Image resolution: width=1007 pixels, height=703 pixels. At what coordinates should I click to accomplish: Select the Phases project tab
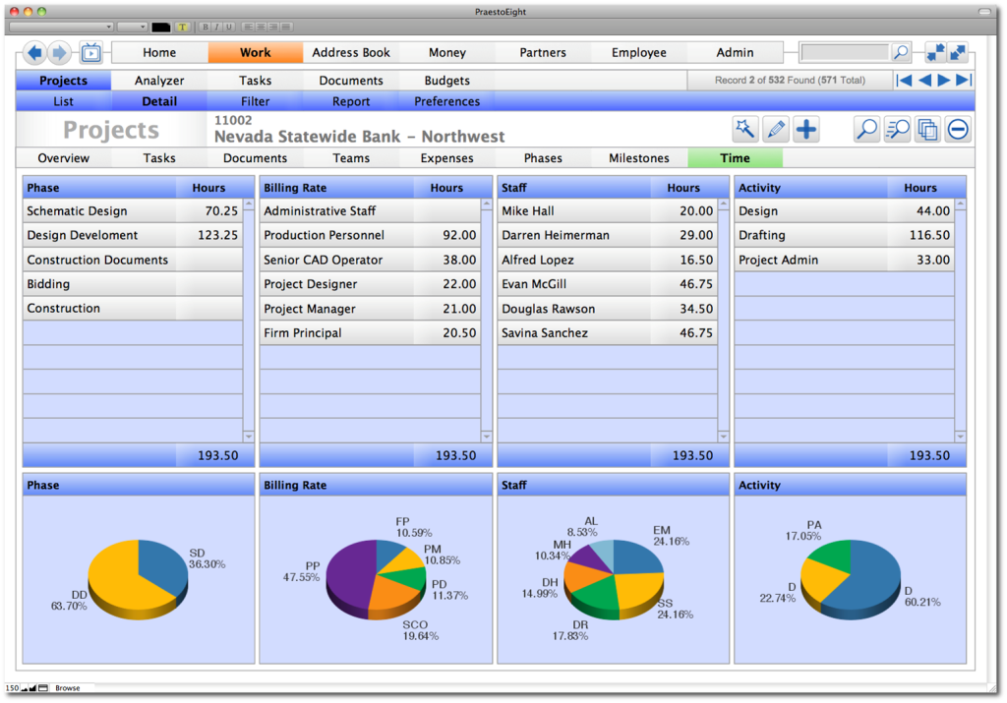pyautogui.click(x=543, y=158)
